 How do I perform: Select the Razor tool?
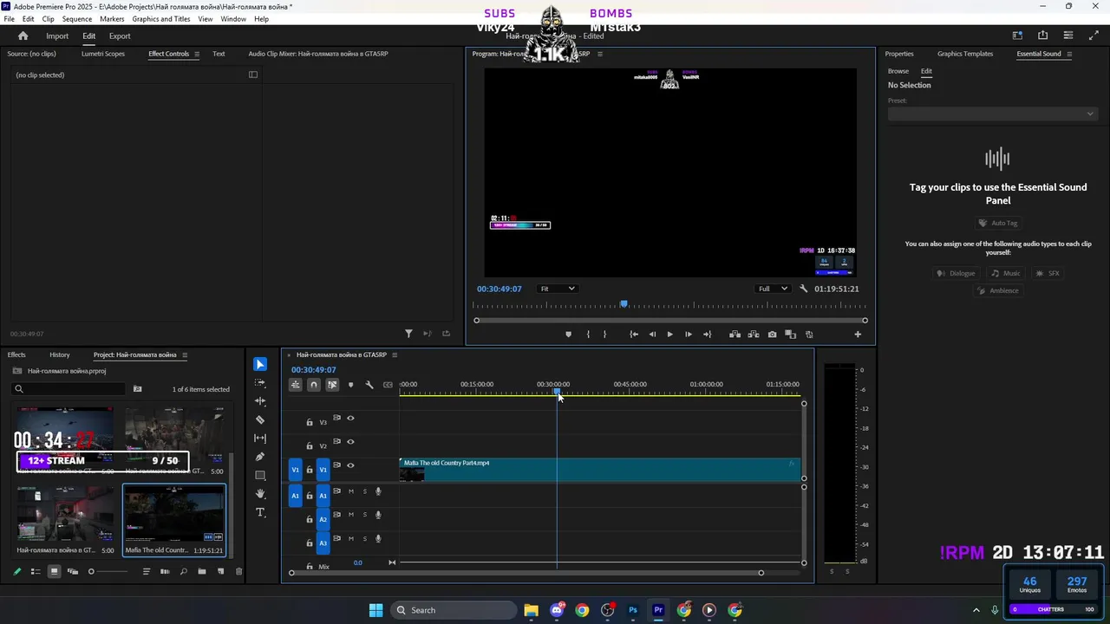(x=260, y=419)
